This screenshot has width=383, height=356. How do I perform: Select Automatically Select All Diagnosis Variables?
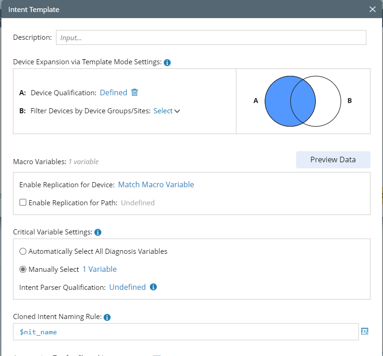23,252
